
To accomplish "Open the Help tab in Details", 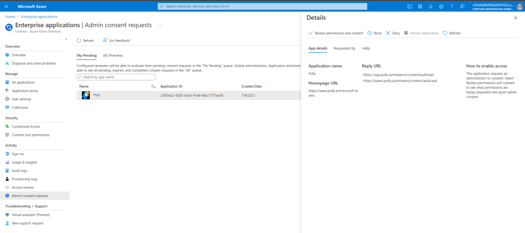I will (366, 48).
